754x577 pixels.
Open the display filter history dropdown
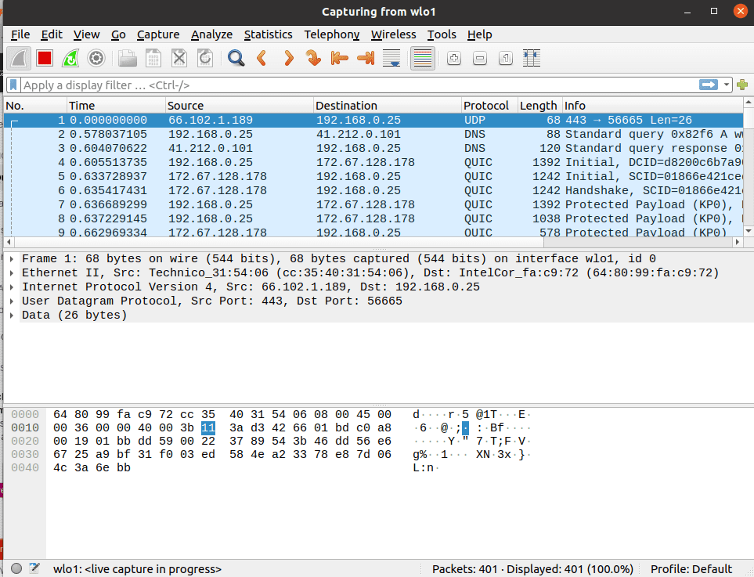(727, 85)
